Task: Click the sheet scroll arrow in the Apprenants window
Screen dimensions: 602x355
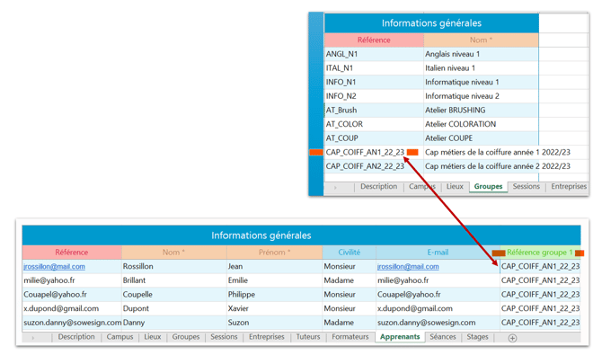Action: click(x=33, y=338)
